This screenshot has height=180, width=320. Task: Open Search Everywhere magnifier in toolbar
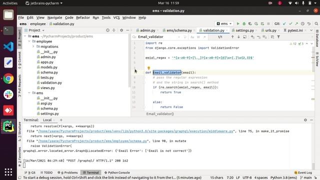pos(316,24)
